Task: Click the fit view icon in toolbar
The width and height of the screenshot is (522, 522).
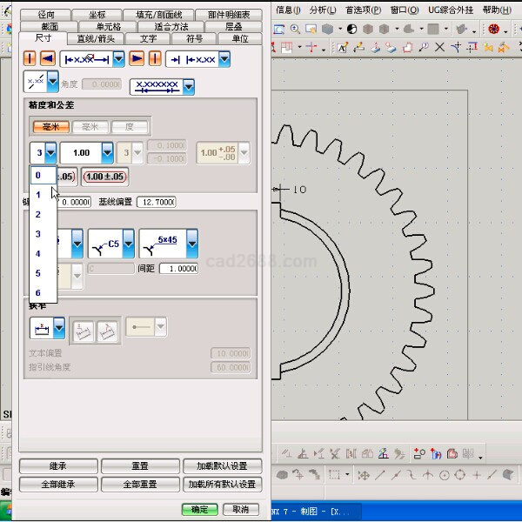Action: coord(280,29)
